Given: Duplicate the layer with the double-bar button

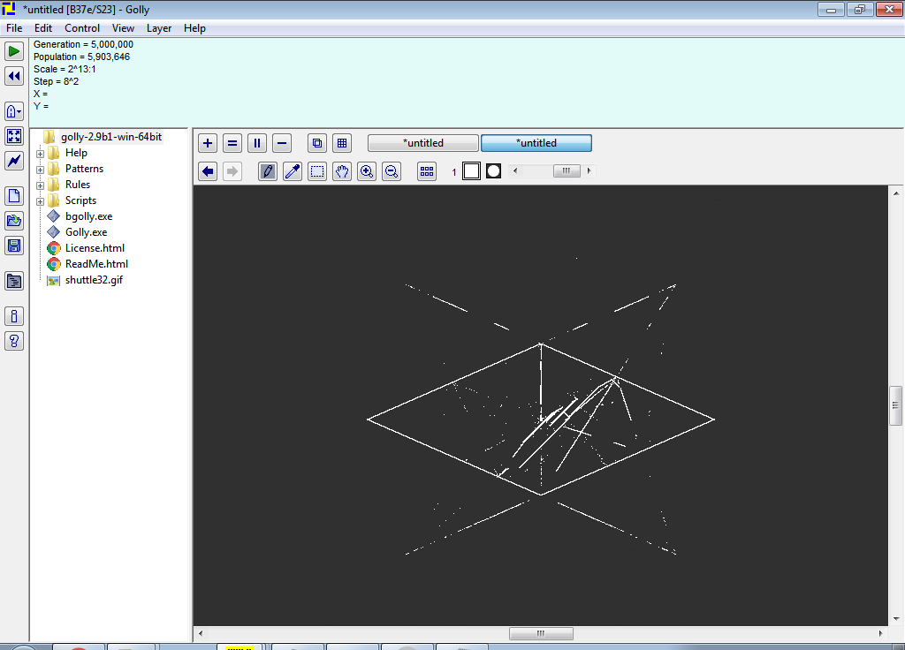Looking at the screenshot, I should tap(257, 143).
